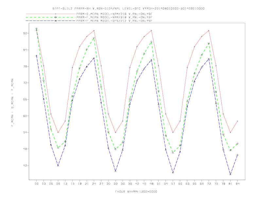This screenshot has height=200, width=259.
Task: Click x-axis hour label 81
Action: (x=231, y=184)
